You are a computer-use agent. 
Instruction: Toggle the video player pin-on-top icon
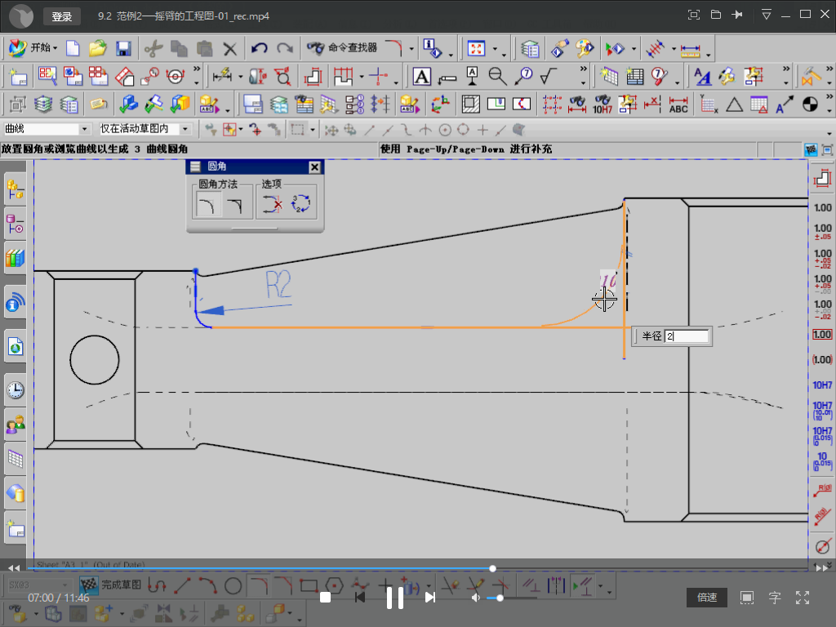(737, 15)
